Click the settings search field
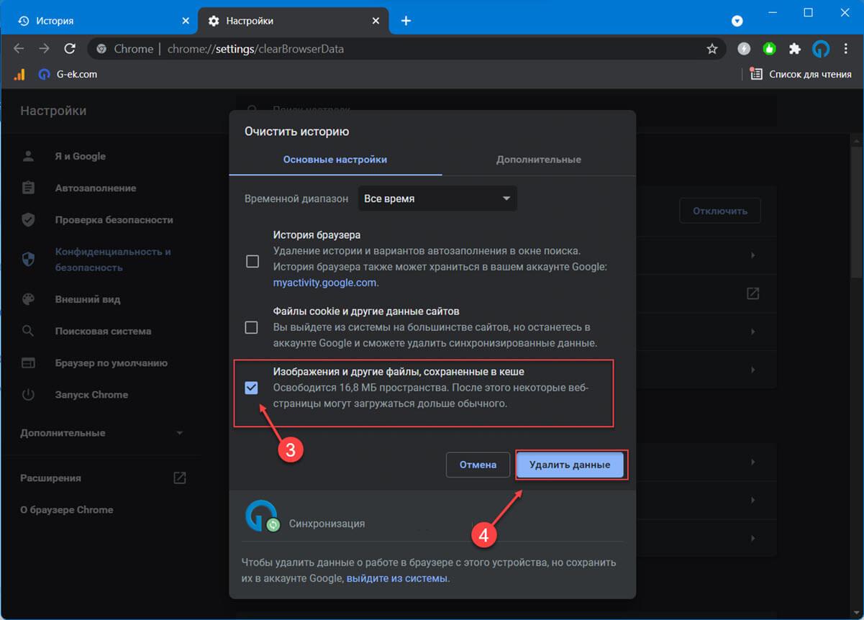 click(506, 109)
